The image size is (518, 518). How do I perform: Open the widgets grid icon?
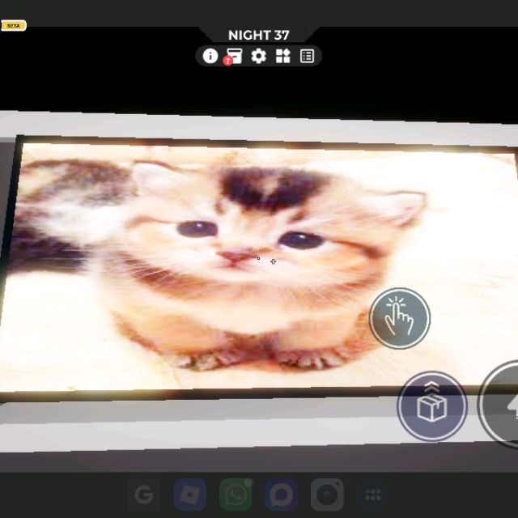tap(282, 56)
